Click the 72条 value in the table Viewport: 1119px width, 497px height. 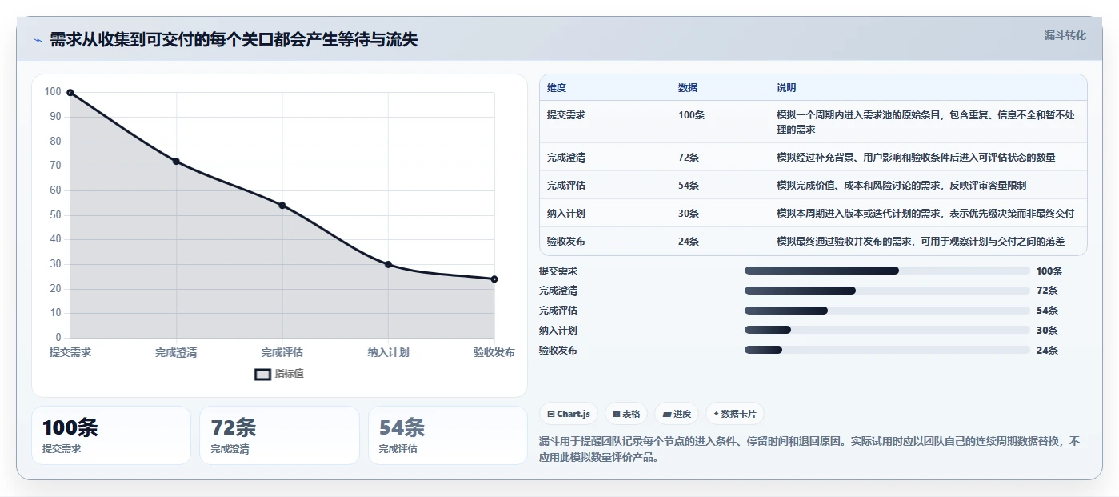click(x=689, y=158)
